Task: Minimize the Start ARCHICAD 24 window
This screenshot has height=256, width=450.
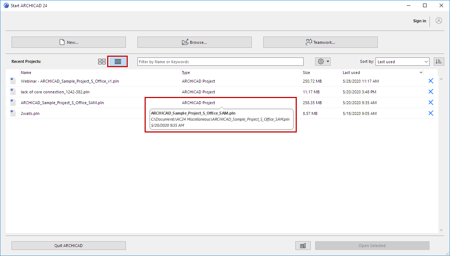Action: (409, 5)
